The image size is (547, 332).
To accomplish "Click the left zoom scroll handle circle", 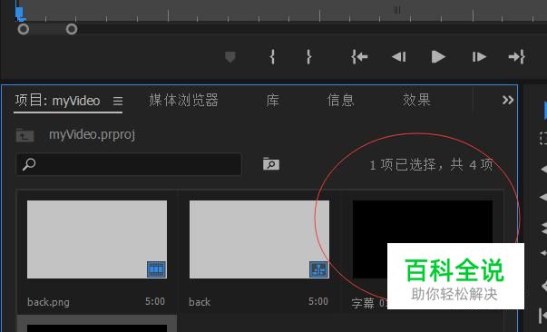I will coord(24,29).
